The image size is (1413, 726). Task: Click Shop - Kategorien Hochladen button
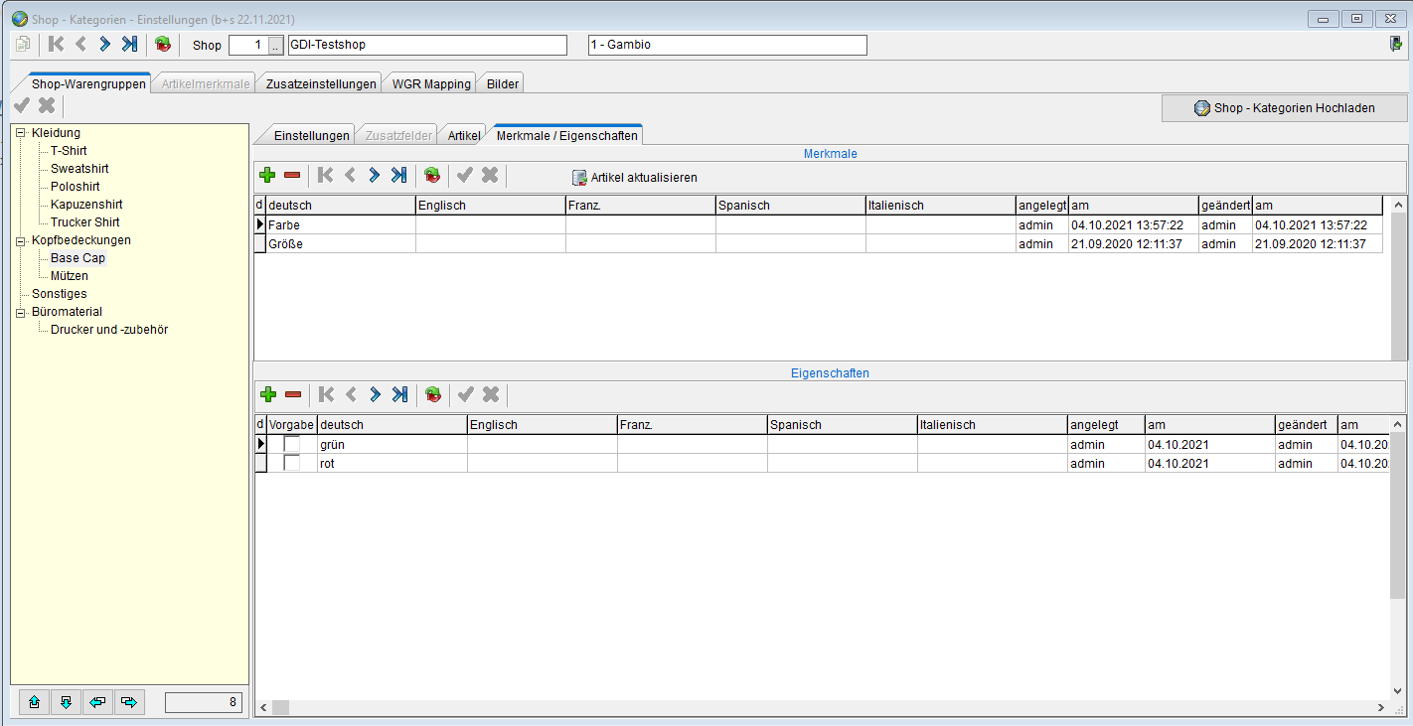coord(1284,107)
